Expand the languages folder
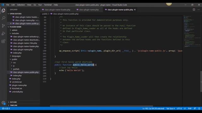202x113 pixels. point(16,56)
